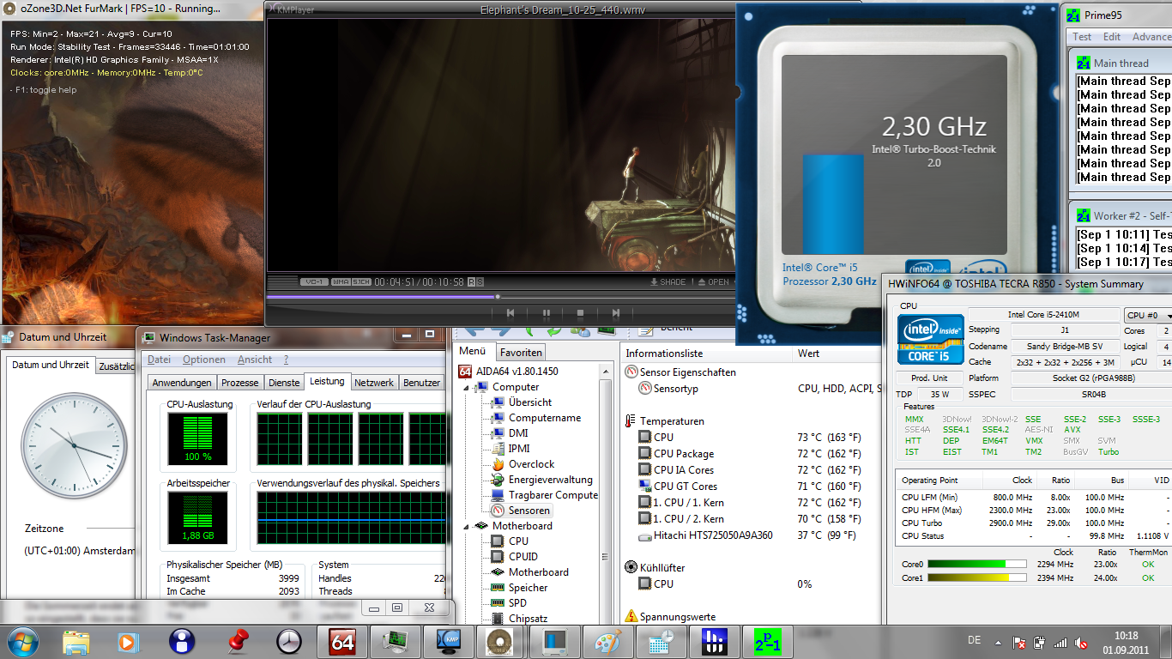The height and width of the screenshot is (659, 1172).
Task: Open the 10:18 system tray clock
Action: coord(1126,642)
